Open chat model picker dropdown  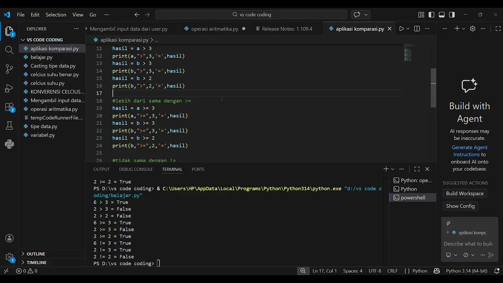tap(470, 255)
